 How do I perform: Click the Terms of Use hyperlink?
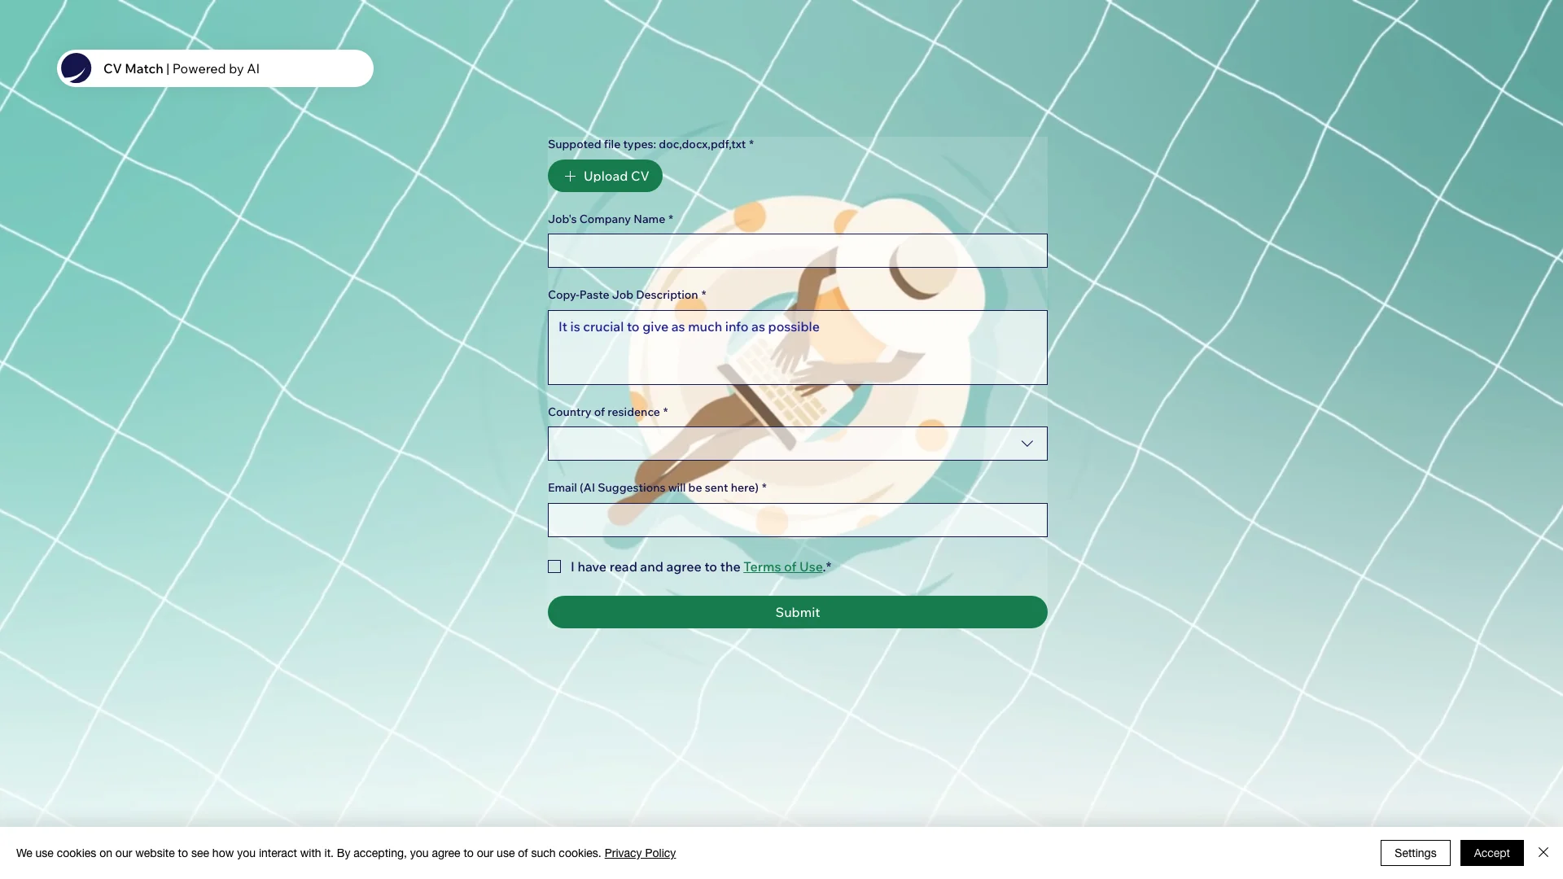[782, 566]
